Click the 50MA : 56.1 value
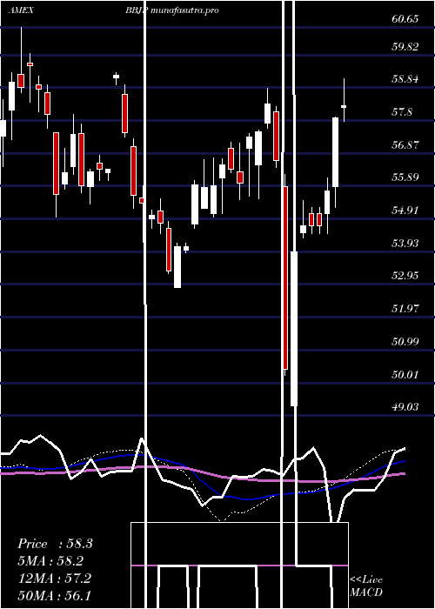The width and height of the screenshot is (435, 609). pos(54,596)
